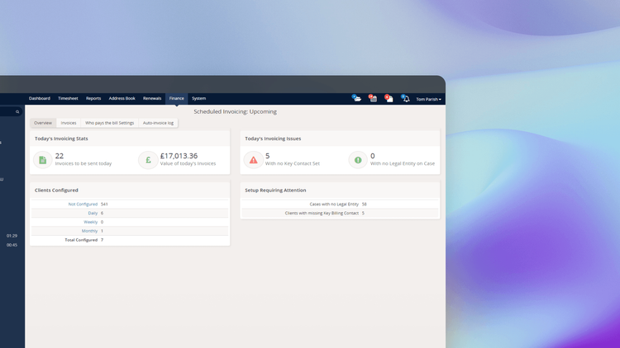Open the Timesheet menu
The width and height of the screenshot is (620, 348).
[x=68, y=99]
